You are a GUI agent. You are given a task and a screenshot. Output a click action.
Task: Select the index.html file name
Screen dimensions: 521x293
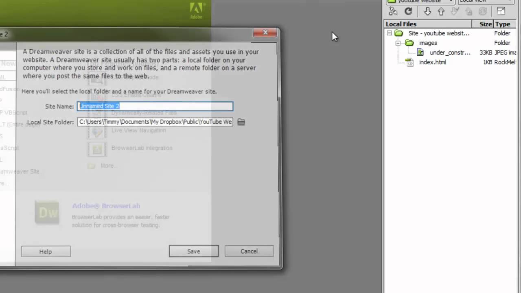433,62
